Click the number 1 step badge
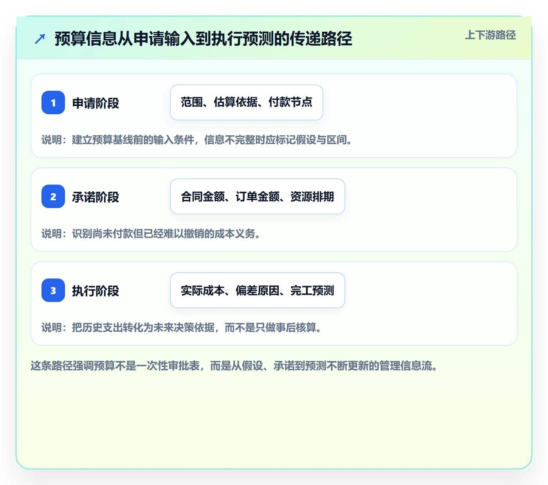Image resolution: width=548 pixels, height=485 pixels. 53,102
